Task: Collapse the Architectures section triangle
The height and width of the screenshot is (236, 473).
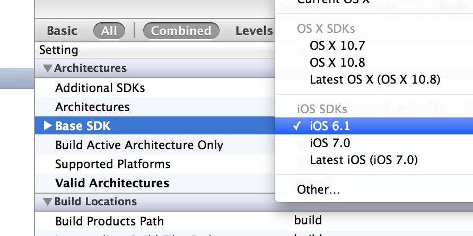Action: pos(48,68)
